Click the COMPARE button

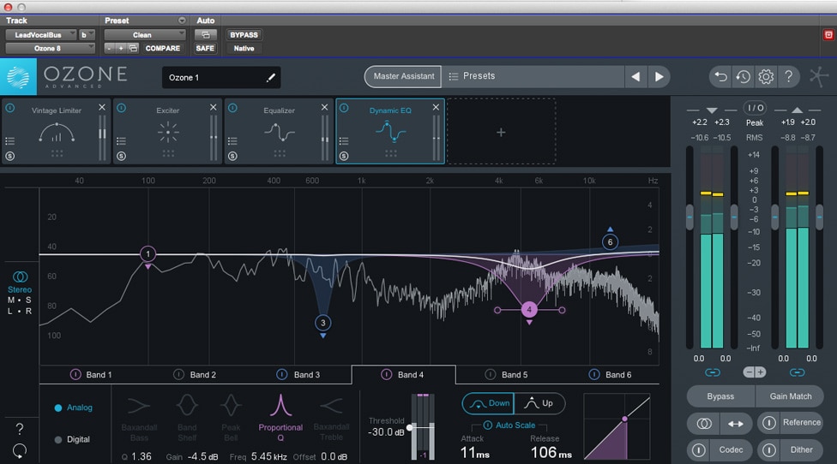pyautogui.click(x=163, y=48)
